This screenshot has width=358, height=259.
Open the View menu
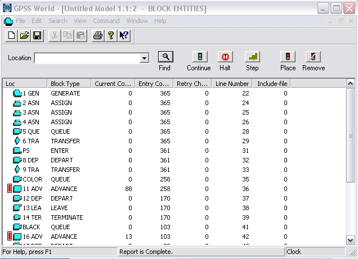coord(80,21)
